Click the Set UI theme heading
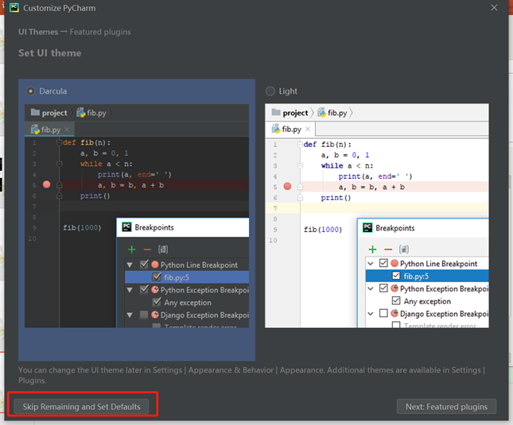This screenshot has height=425, width=513. [50, 53]
